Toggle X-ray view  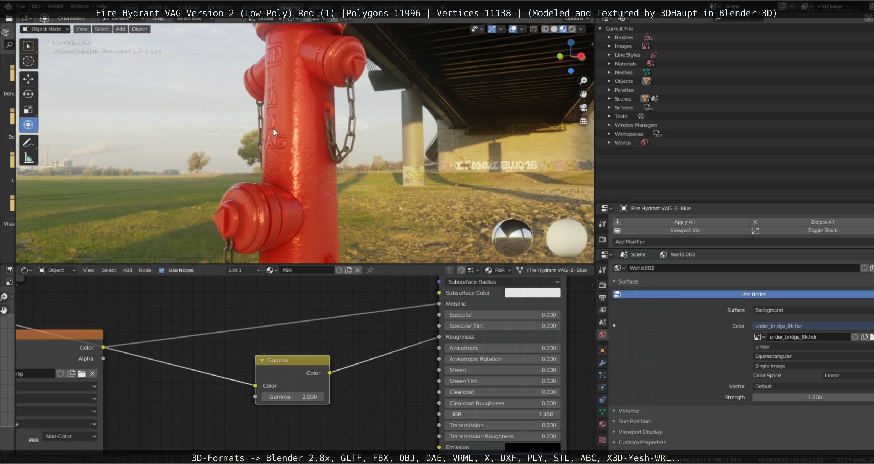pyautogui.click(x=533, y=29)
